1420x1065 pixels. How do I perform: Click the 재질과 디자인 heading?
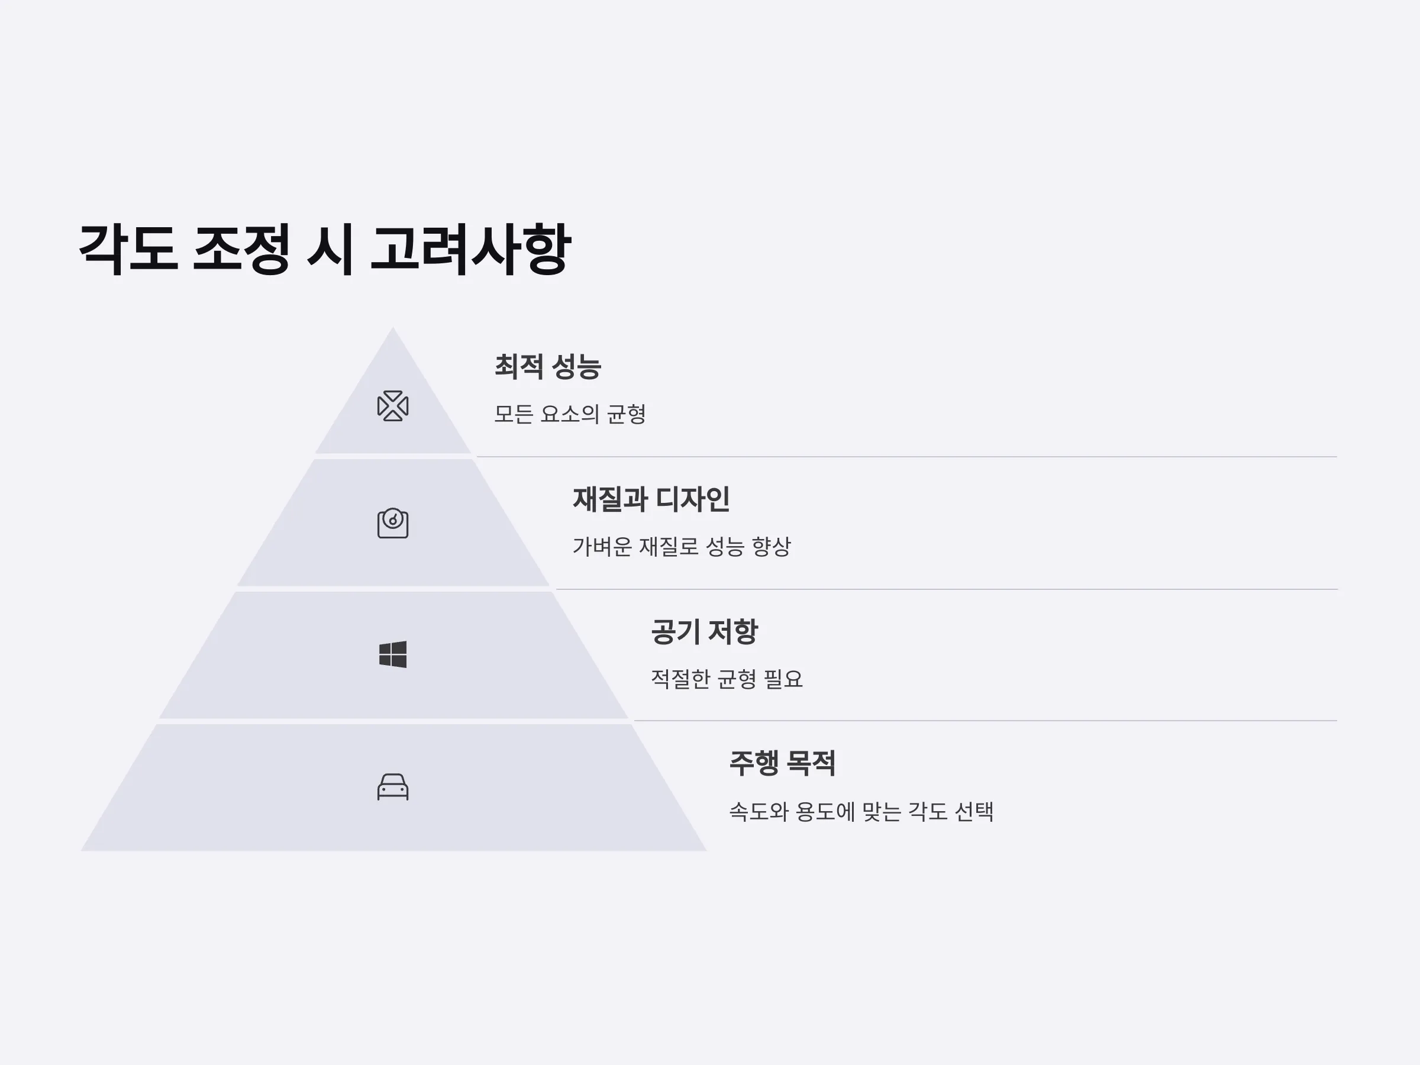click(x=651, y=499)
